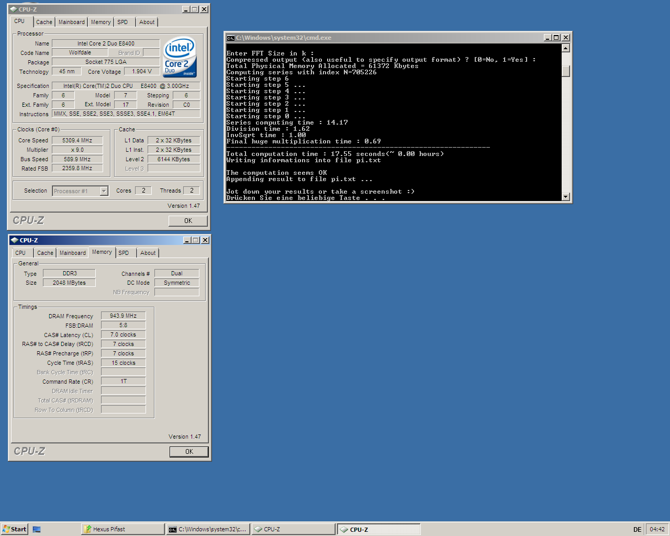Click OK in the Memory tab window

(x=189, y=452)
